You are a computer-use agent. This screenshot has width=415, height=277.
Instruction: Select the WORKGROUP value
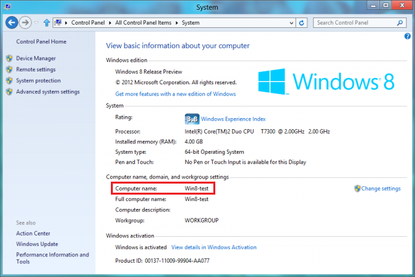(x=202, y=221)
